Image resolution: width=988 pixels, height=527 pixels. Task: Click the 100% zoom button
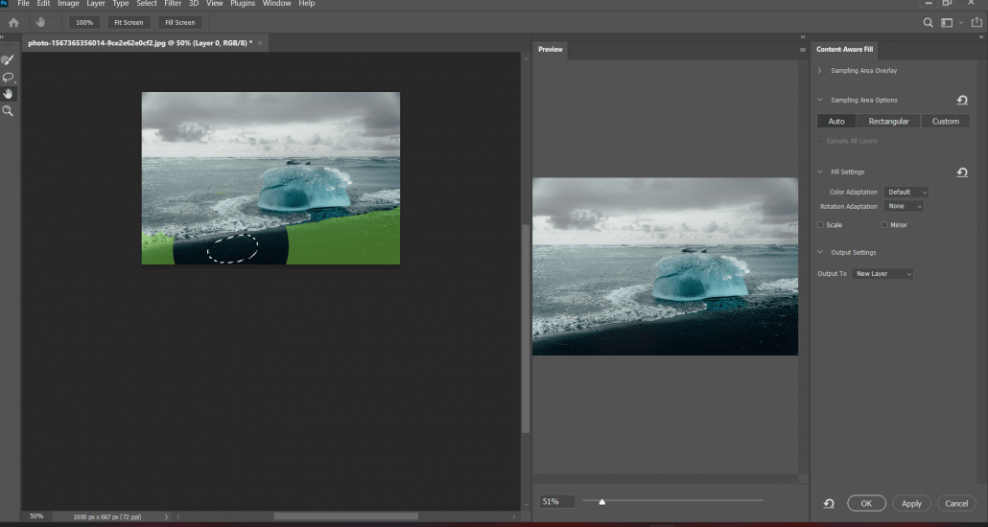[84, 23]
